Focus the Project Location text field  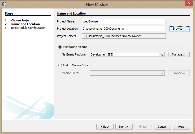(124, 29)
